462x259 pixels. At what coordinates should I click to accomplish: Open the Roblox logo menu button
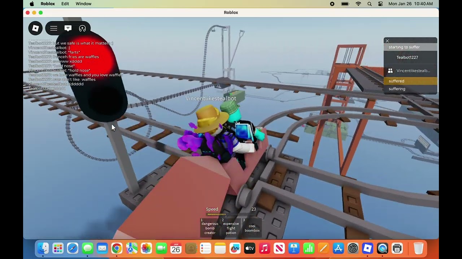pos(35,28)
